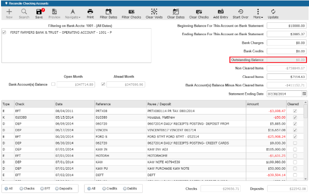Uncheck First Farmers Bank operating account
Viewport: 309px width, 195px height.
(4, 32)
